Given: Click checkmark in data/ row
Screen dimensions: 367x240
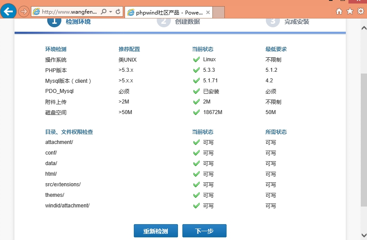Looking at the screenshot, I should 197,163.
